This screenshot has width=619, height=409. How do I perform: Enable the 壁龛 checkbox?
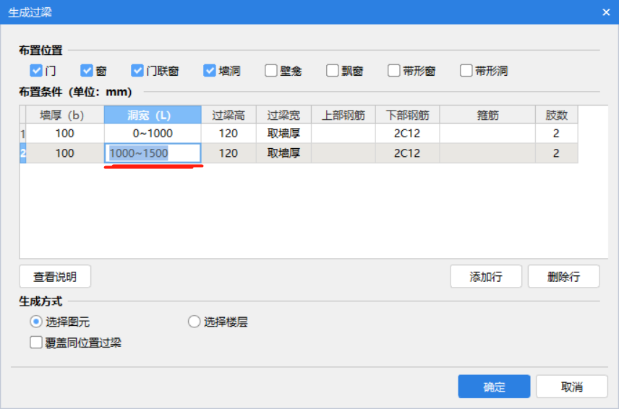(x=270, y=71)
